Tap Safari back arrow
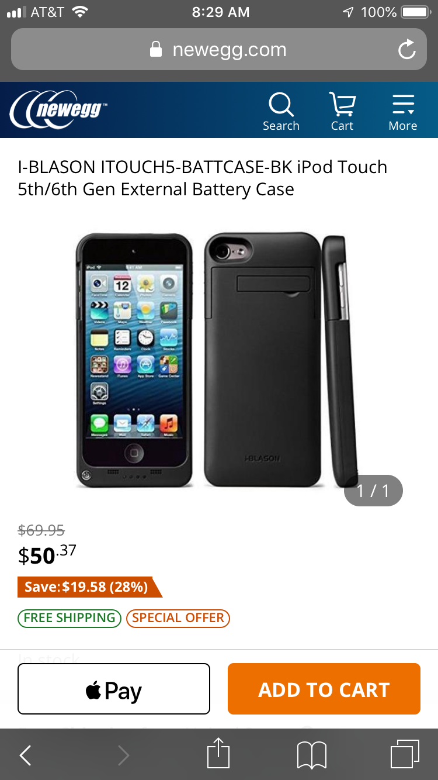The height and width of the screenshot is (780, 438). tap(25, 755)
